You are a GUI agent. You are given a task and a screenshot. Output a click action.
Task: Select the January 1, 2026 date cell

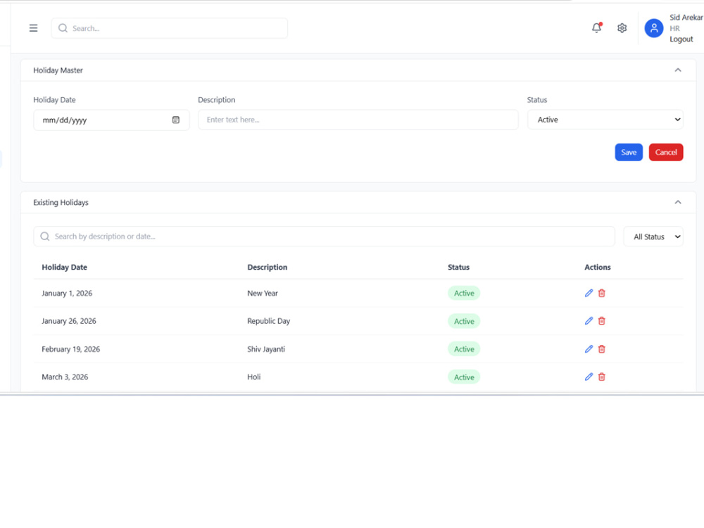pyautogui.click(x=67, y=293)
